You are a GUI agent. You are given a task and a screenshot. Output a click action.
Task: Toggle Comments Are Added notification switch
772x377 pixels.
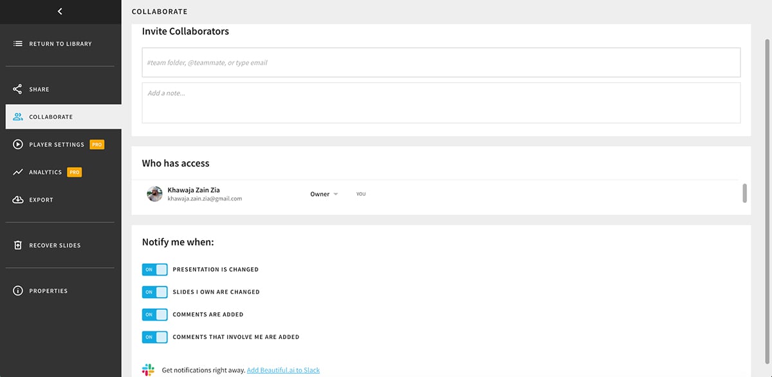click(x=154, y=315)
